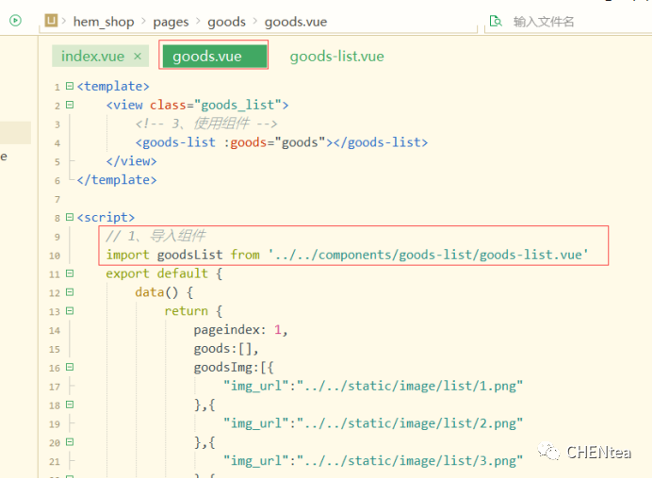Switch to the index.vue tab
653x479 pixels.
(x=92, y=57)
